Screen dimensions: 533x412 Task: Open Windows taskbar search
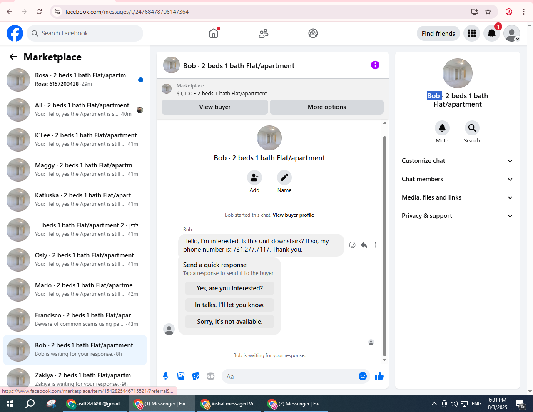30,404
